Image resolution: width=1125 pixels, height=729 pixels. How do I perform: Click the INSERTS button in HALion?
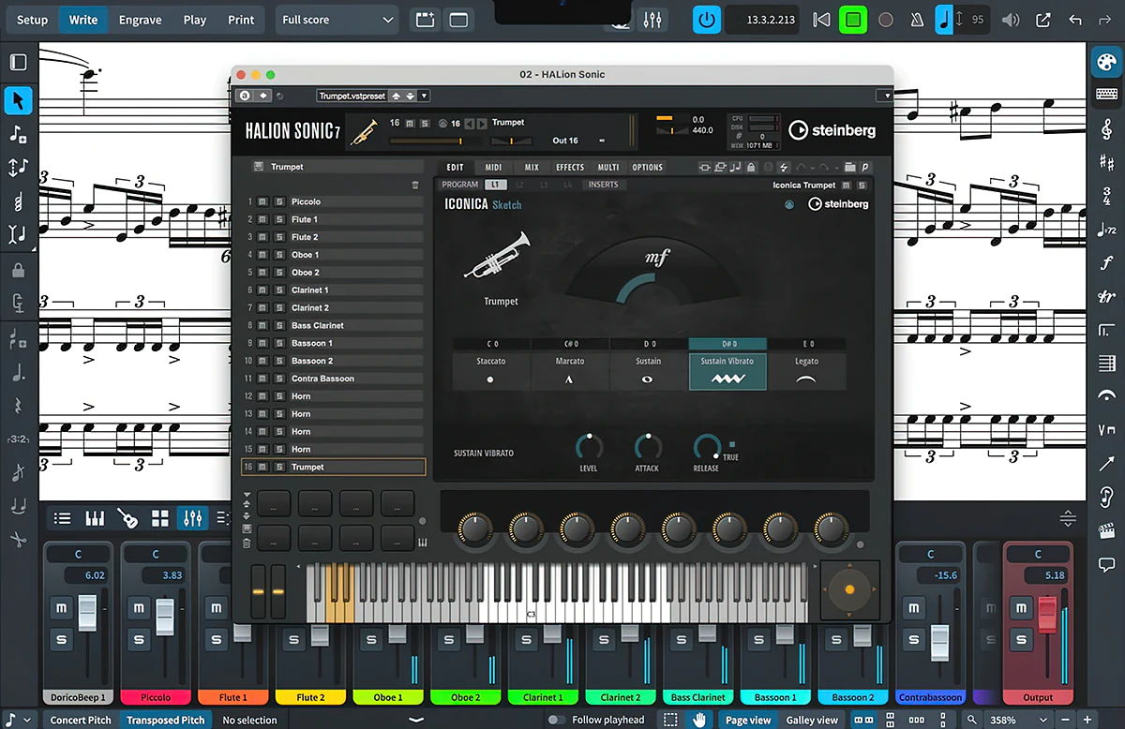click(603, 185)
